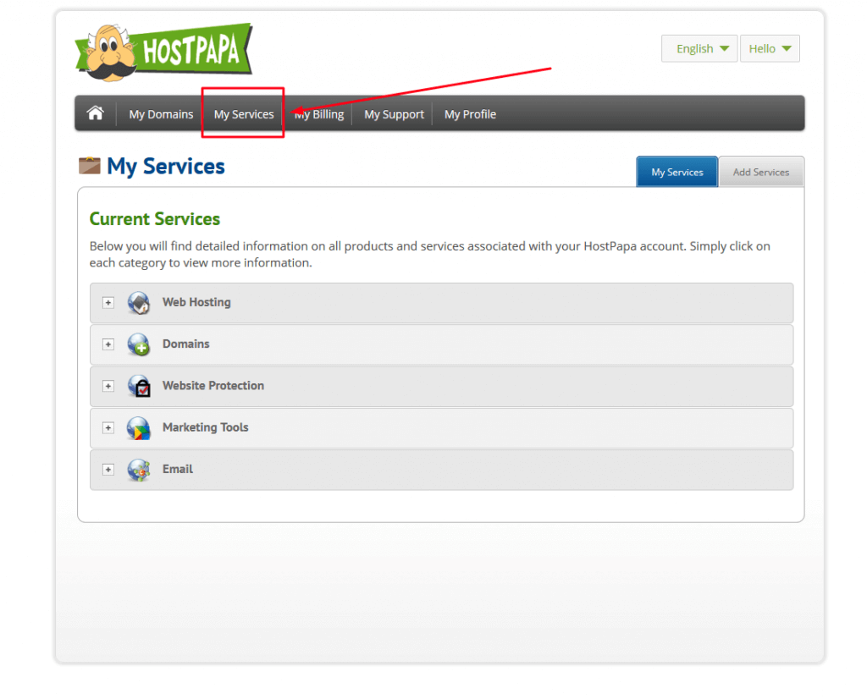The width and height of the screenshot is (867, 699).
Task: Open the Hello account dropdown
Action: (770, 48)
